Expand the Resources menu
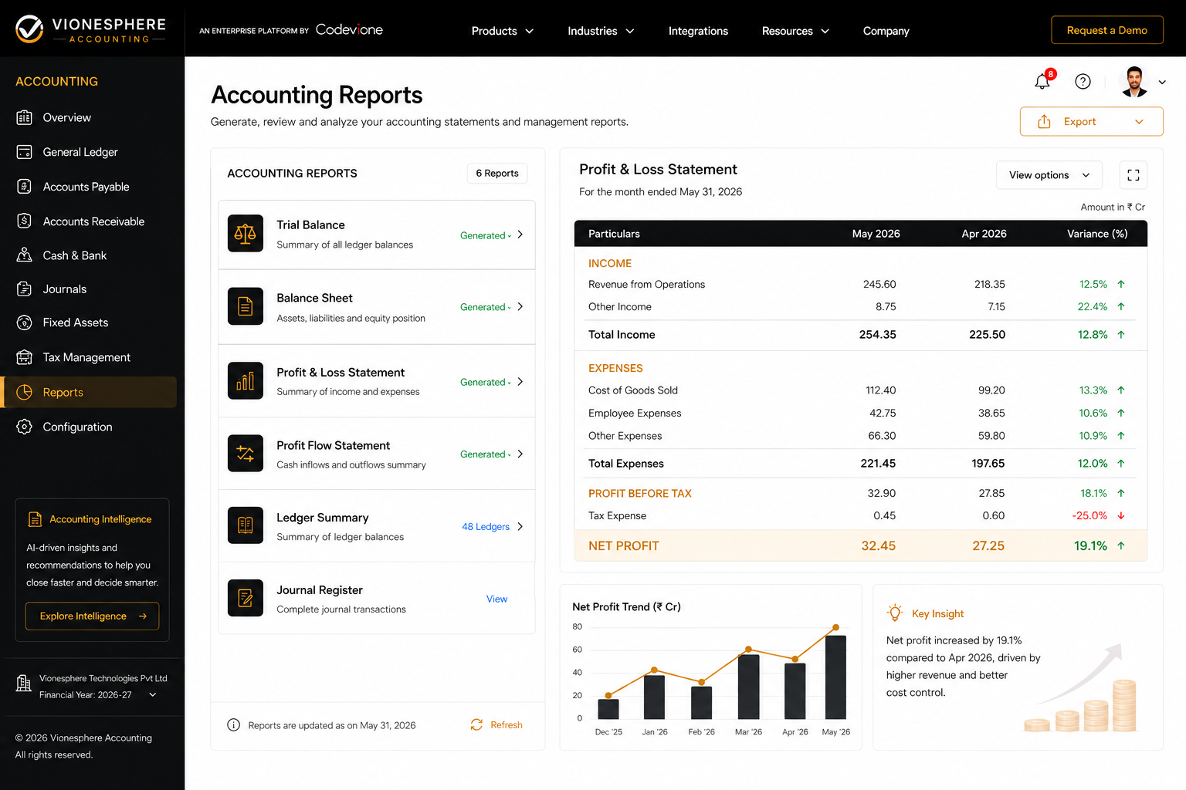 (x=795, y=31)
